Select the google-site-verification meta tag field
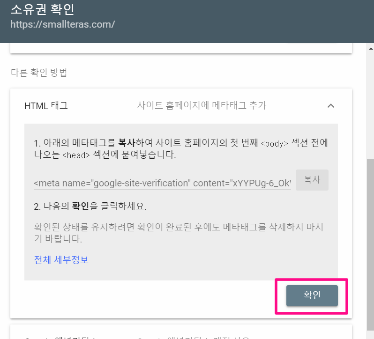Image resolution: width=374 pixels, height=339 pixels. click(x=162, y=183)
